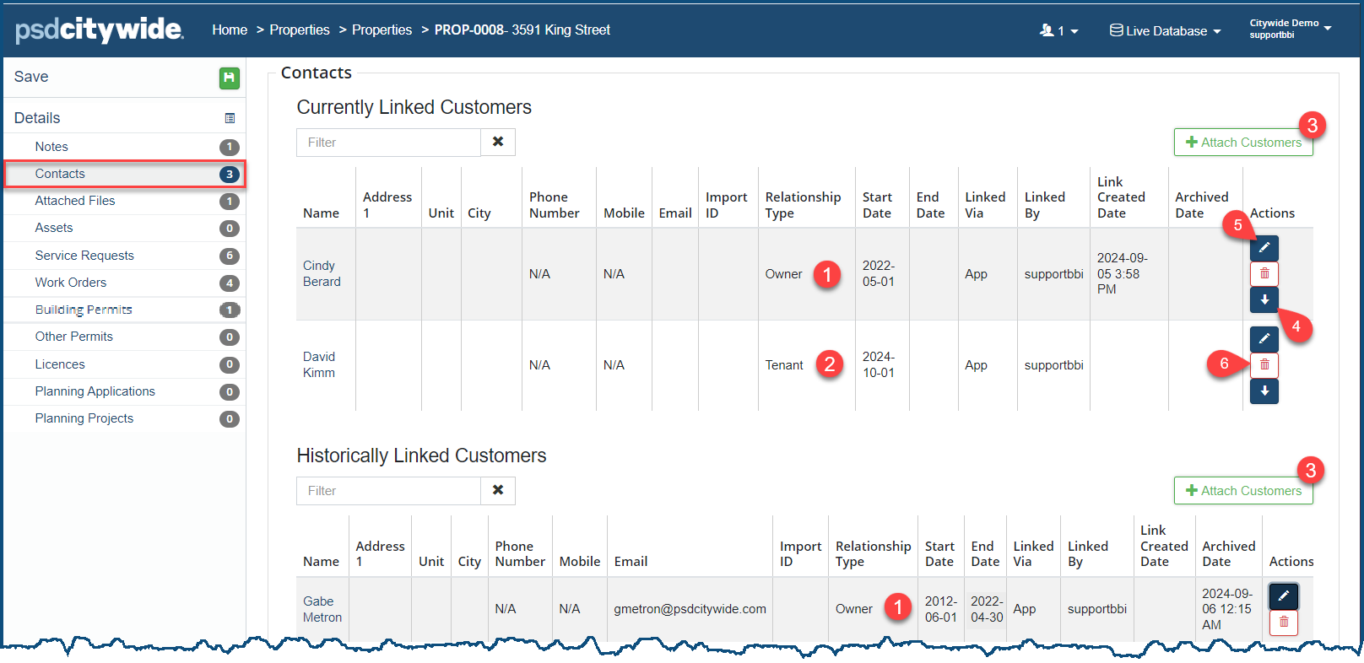Open Work Orders in the sidebar
Screen dimensions: 1364x663
click(71, 283)
